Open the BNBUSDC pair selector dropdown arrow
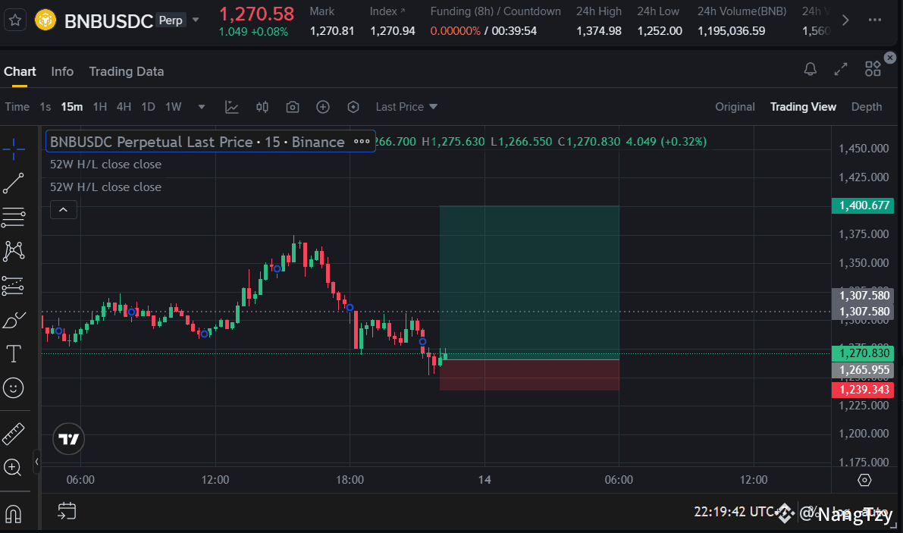Screen dimensions: 903x533 (x=196, y=20)
